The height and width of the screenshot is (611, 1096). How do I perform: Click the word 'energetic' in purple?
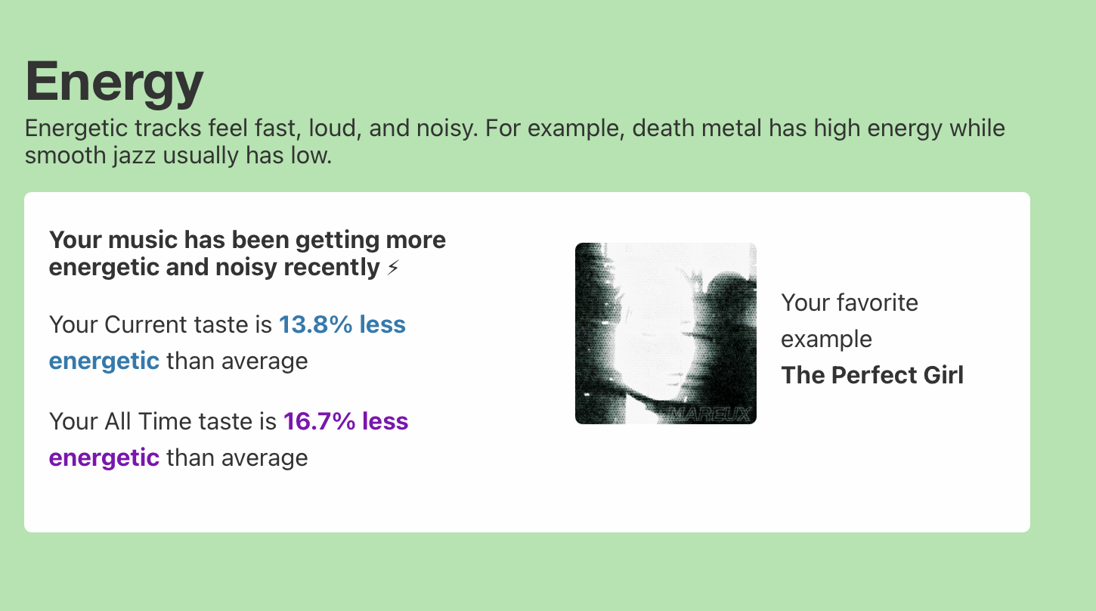104,458
